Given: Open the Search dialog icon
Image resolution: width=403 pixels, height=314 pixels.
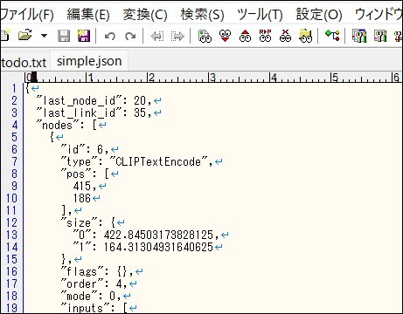Looking at the screenshot, I should point(205,36).
